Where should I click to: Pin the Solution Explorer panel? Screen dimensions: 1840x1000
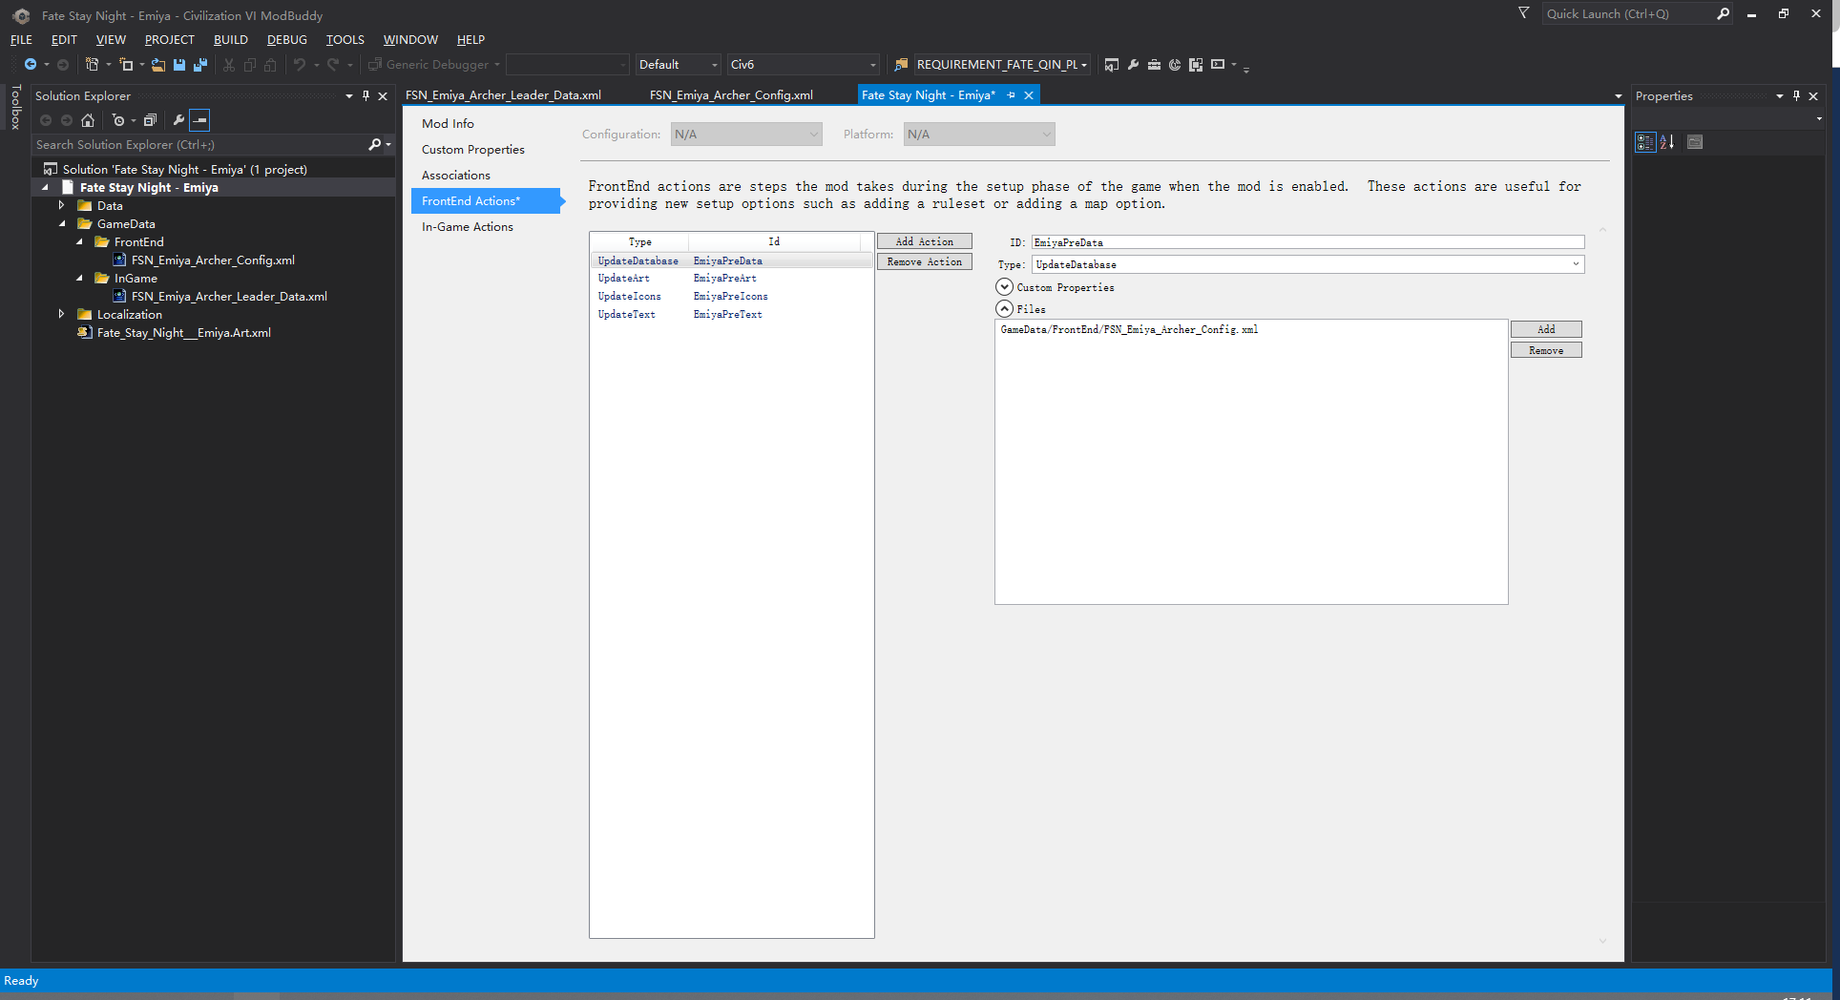(366, 96)
